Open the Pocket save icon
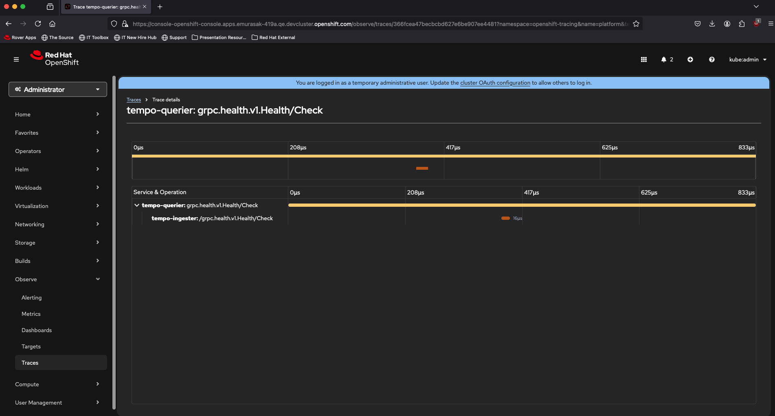This screenshot has width=775, height=416. point(698,24)
